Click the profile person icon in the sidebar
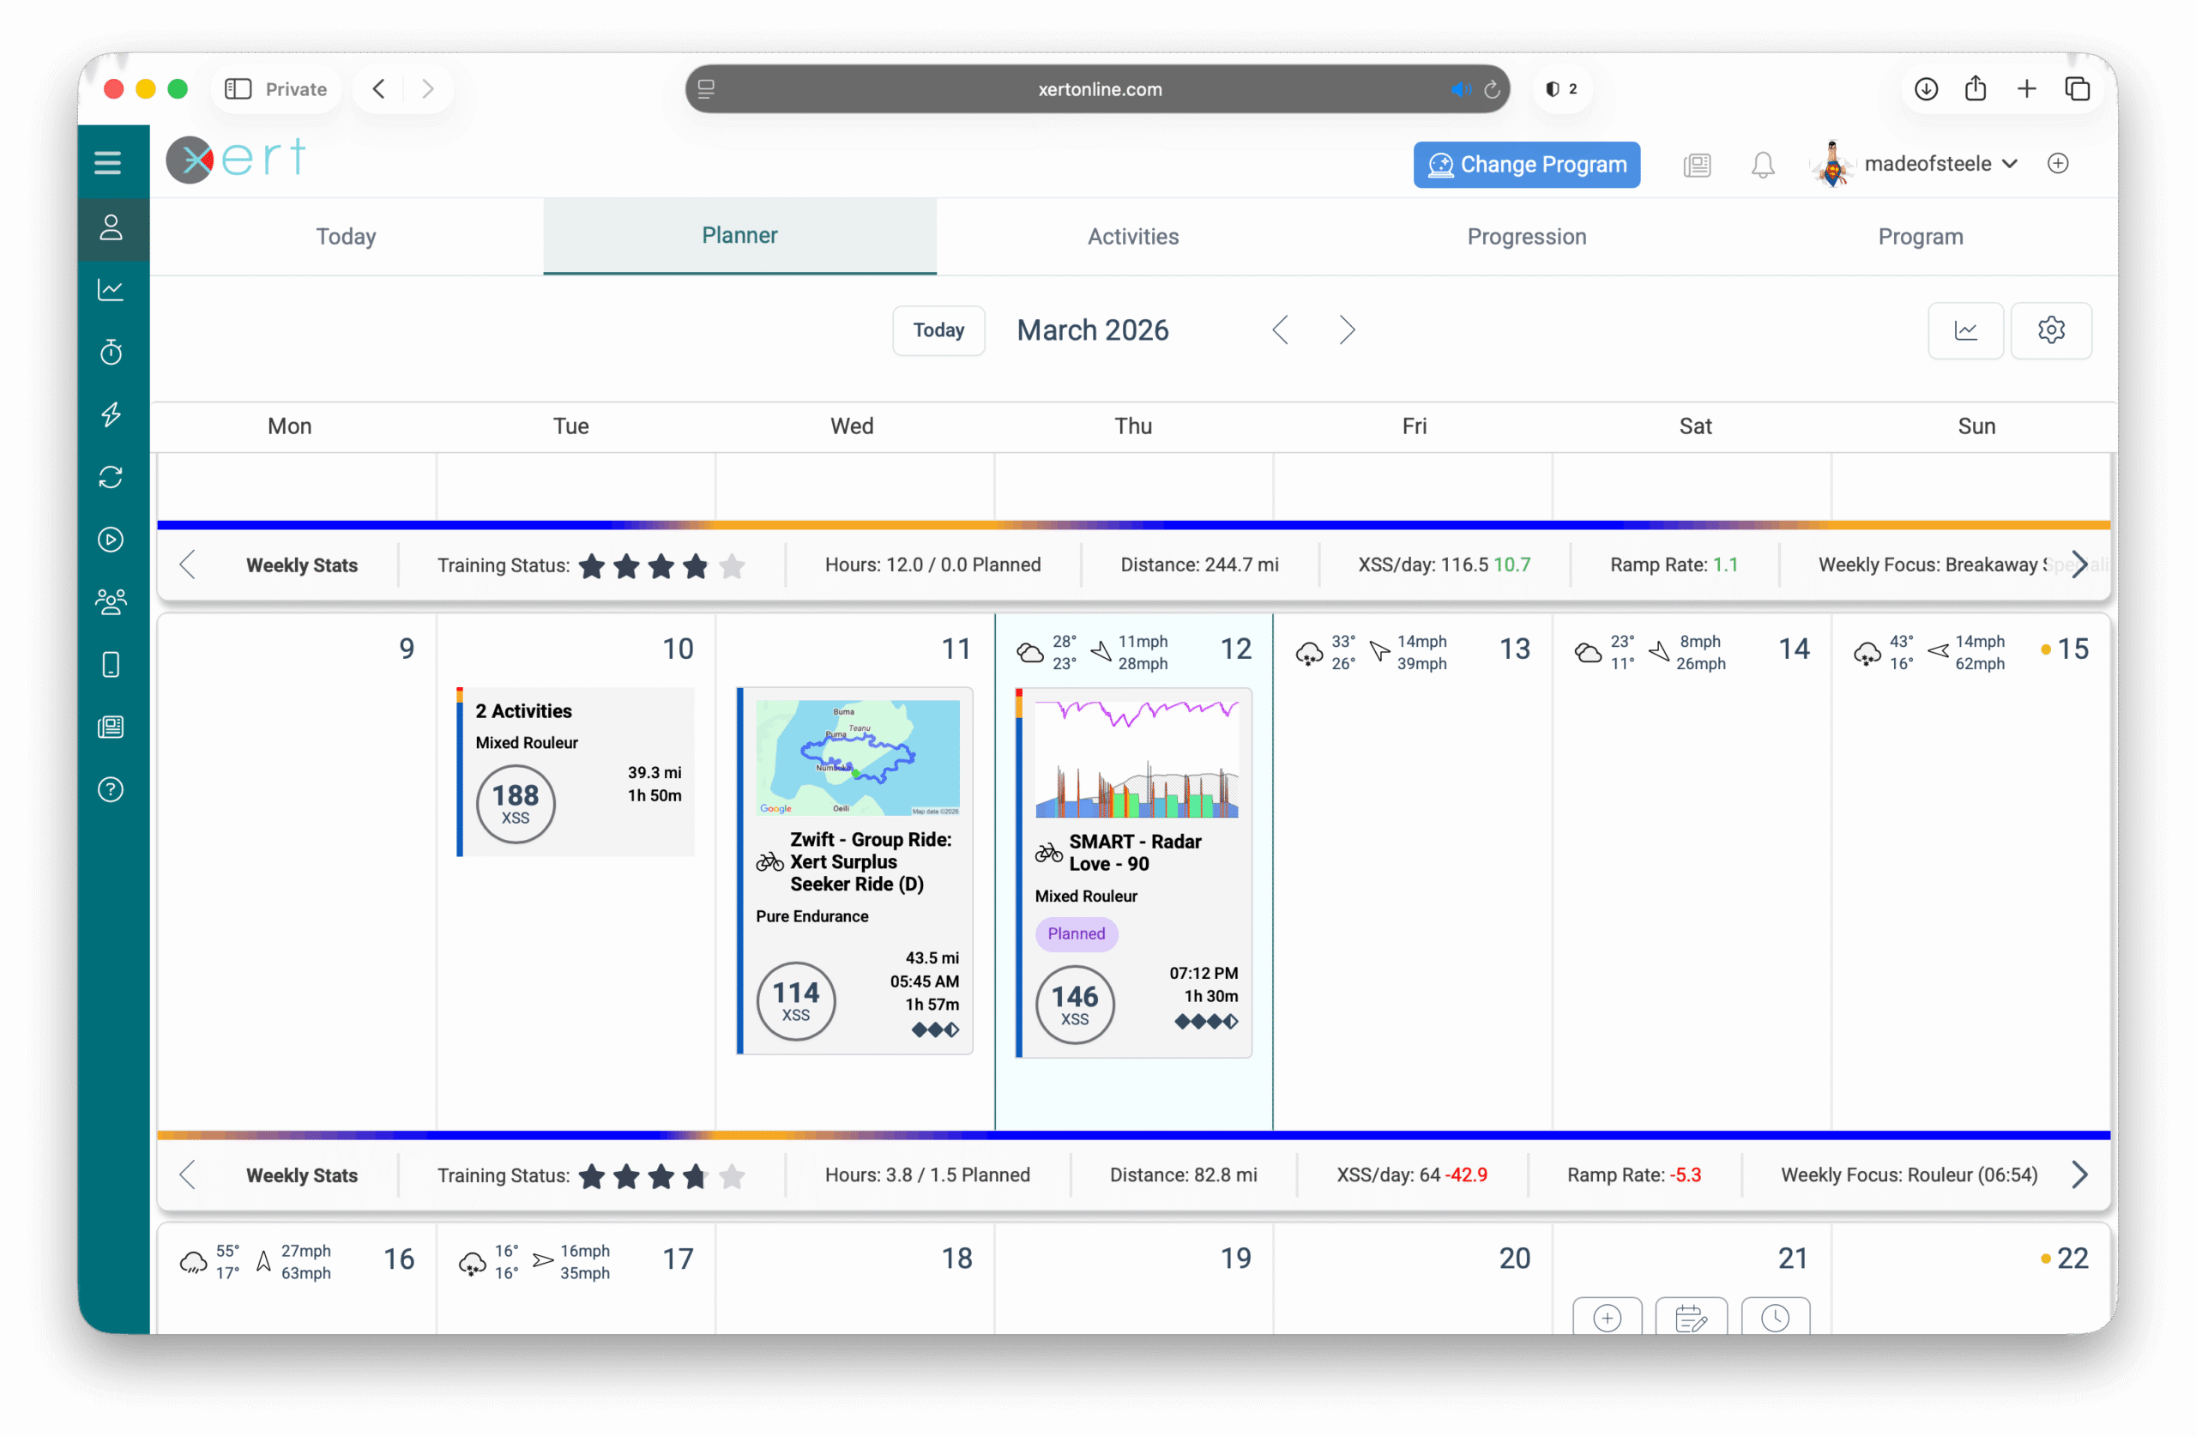 [111, 228]
